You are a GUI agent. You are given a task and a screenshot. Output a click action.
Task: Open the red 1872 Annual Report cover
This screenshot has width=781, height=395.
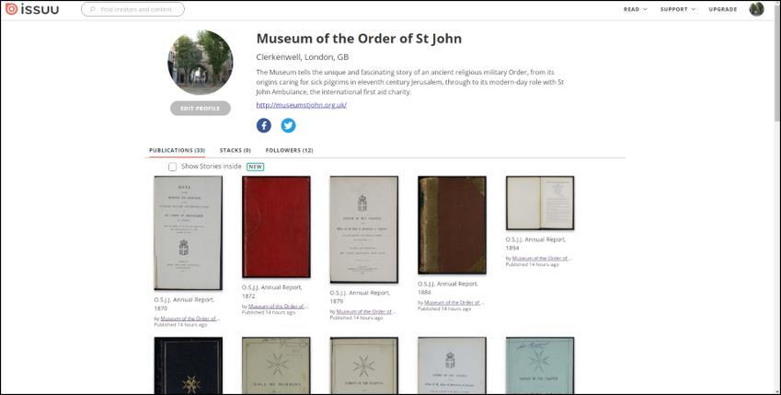[x=276, y=227]
